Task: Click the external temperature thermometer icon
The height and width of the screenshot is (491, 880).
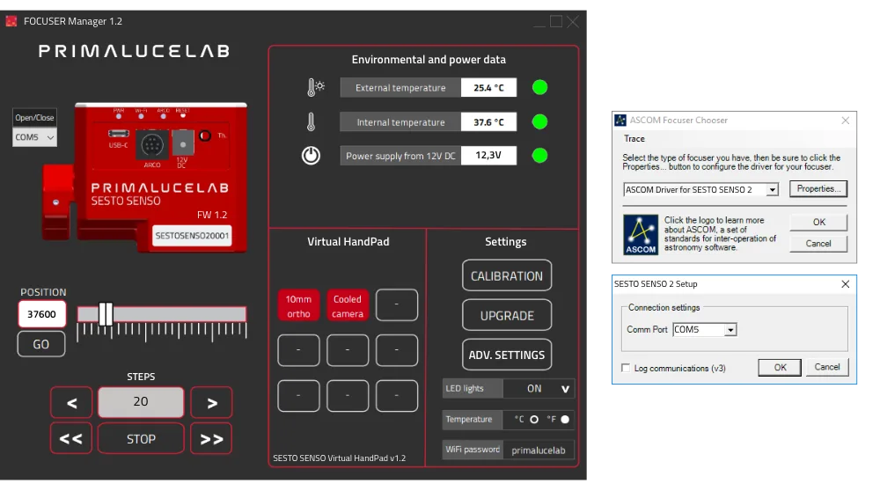Action: click(314, 87)
